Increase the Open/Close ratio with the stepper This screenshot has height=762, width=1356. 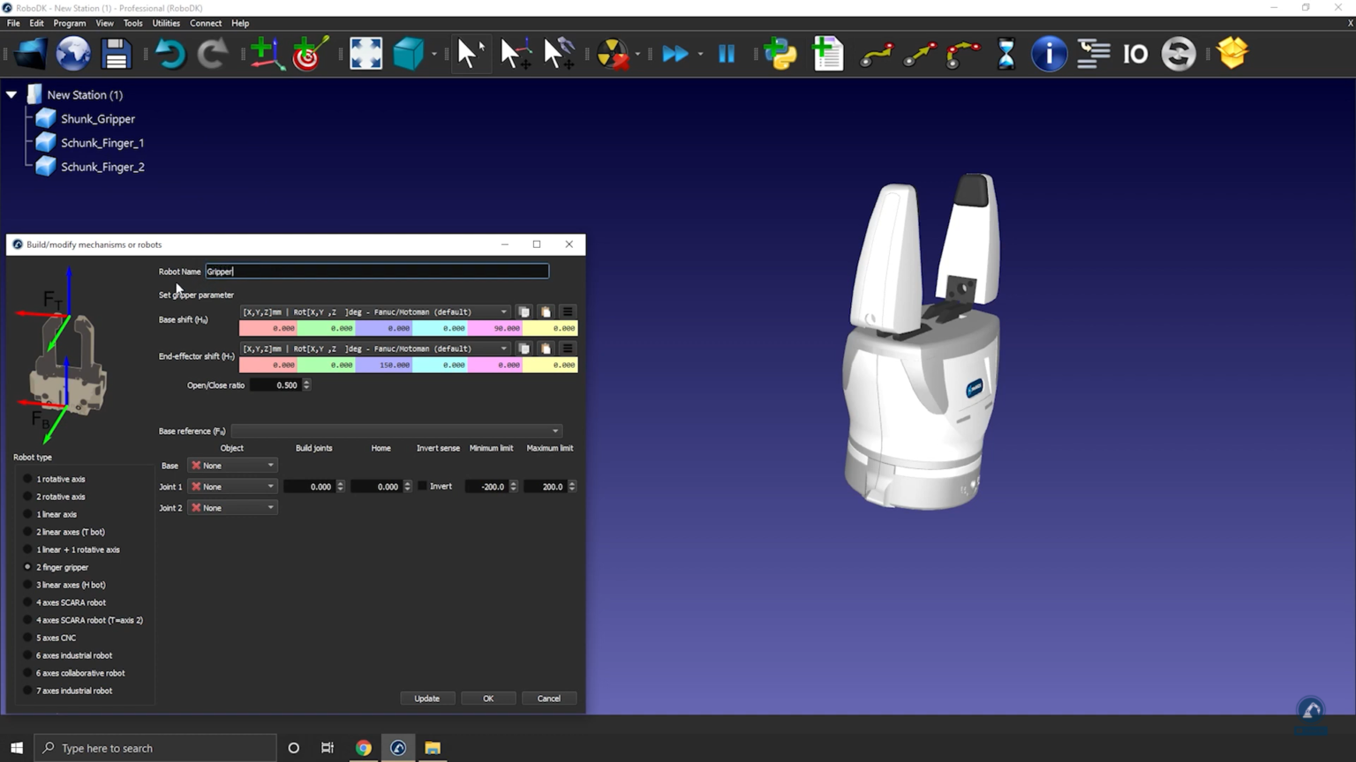click(x=306, y=381)
